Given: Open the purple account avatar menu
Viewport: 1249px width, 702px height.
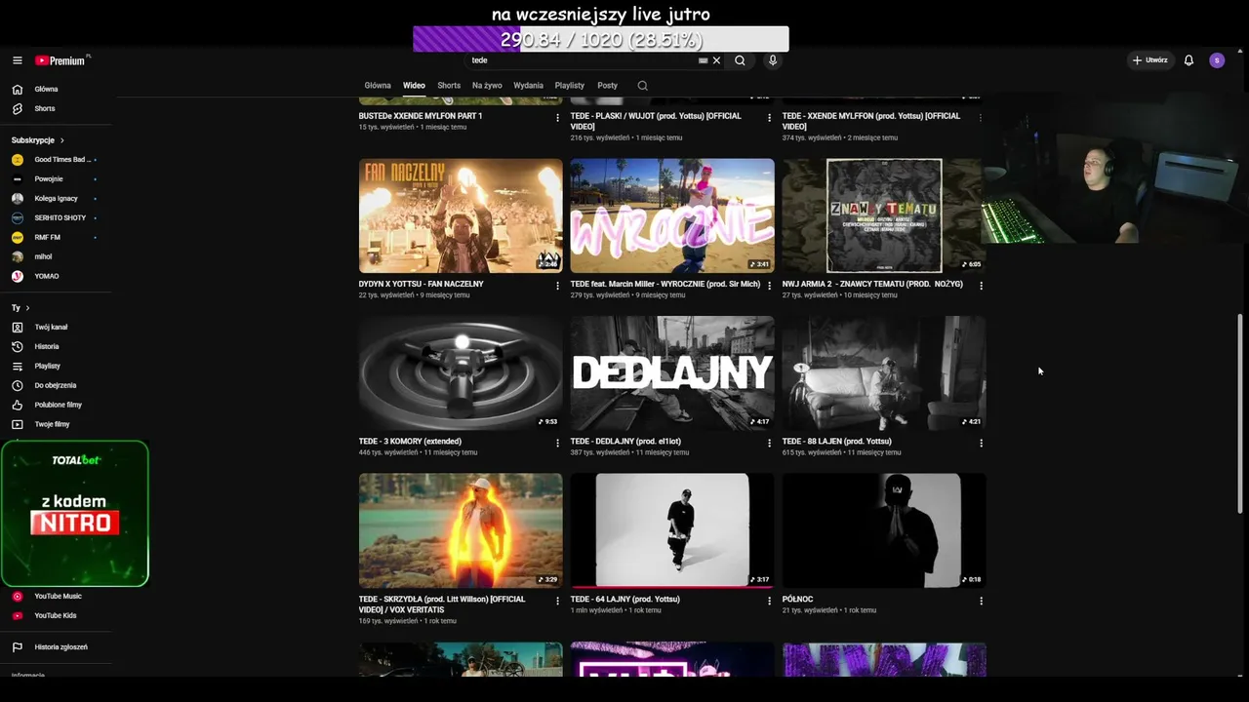Looking at the screenshot, I should (x=1217, y=60).
